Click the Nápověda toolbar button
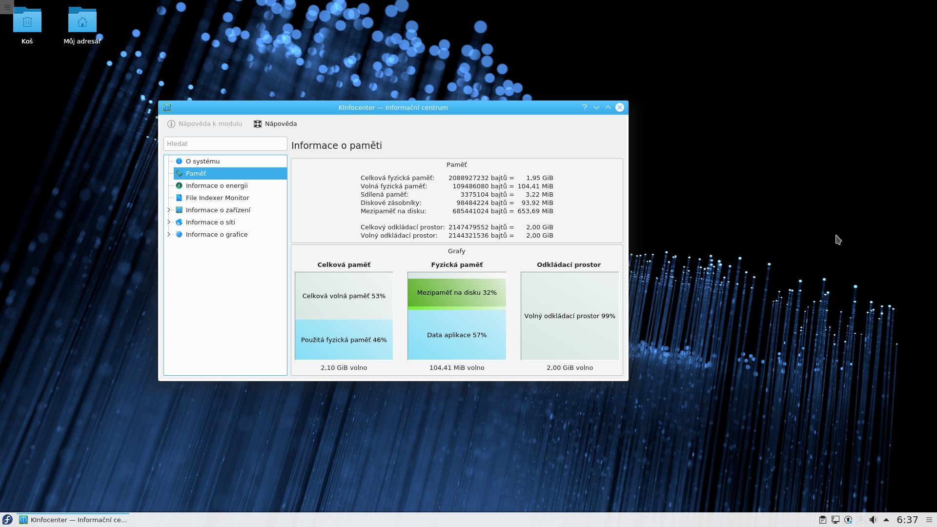This screenshot has width=937, height=527. [x=275, y=124]
